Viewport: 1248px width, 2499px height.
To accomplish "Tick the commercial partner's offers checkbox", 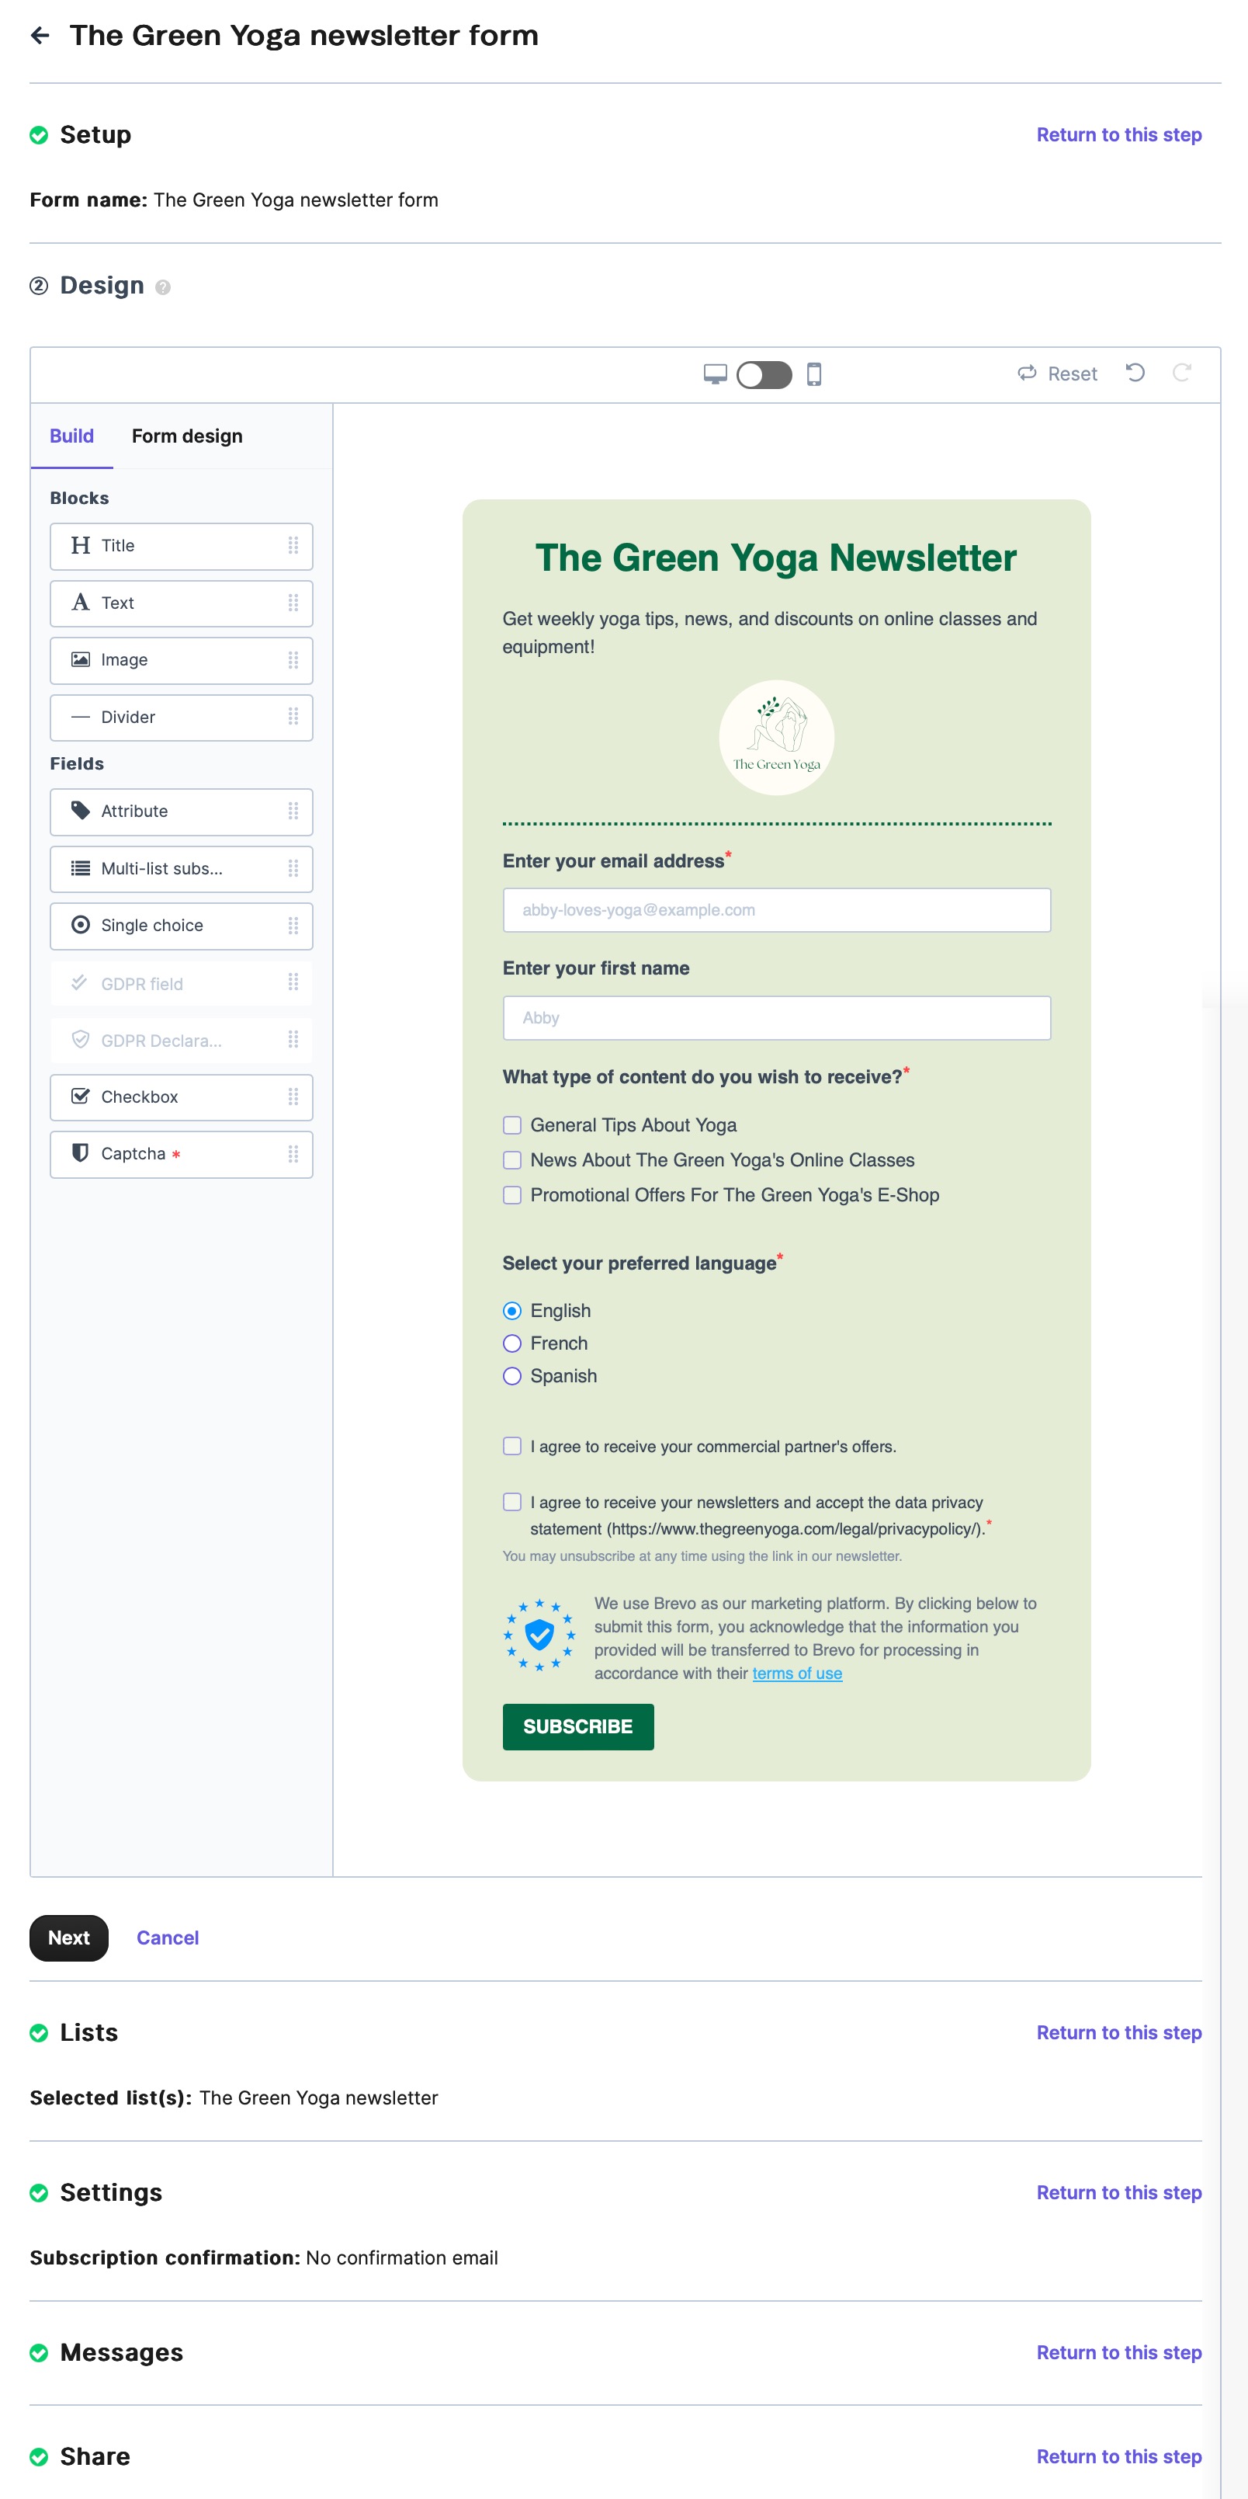I will [x=512, y=1447].
